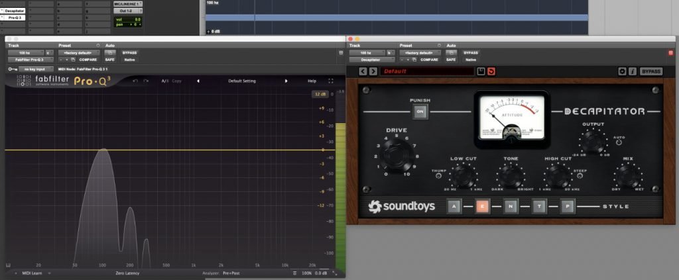This screenshot has width=679, height=280.
Task: Toggle the STEEP switch
Action: [580, 176]
